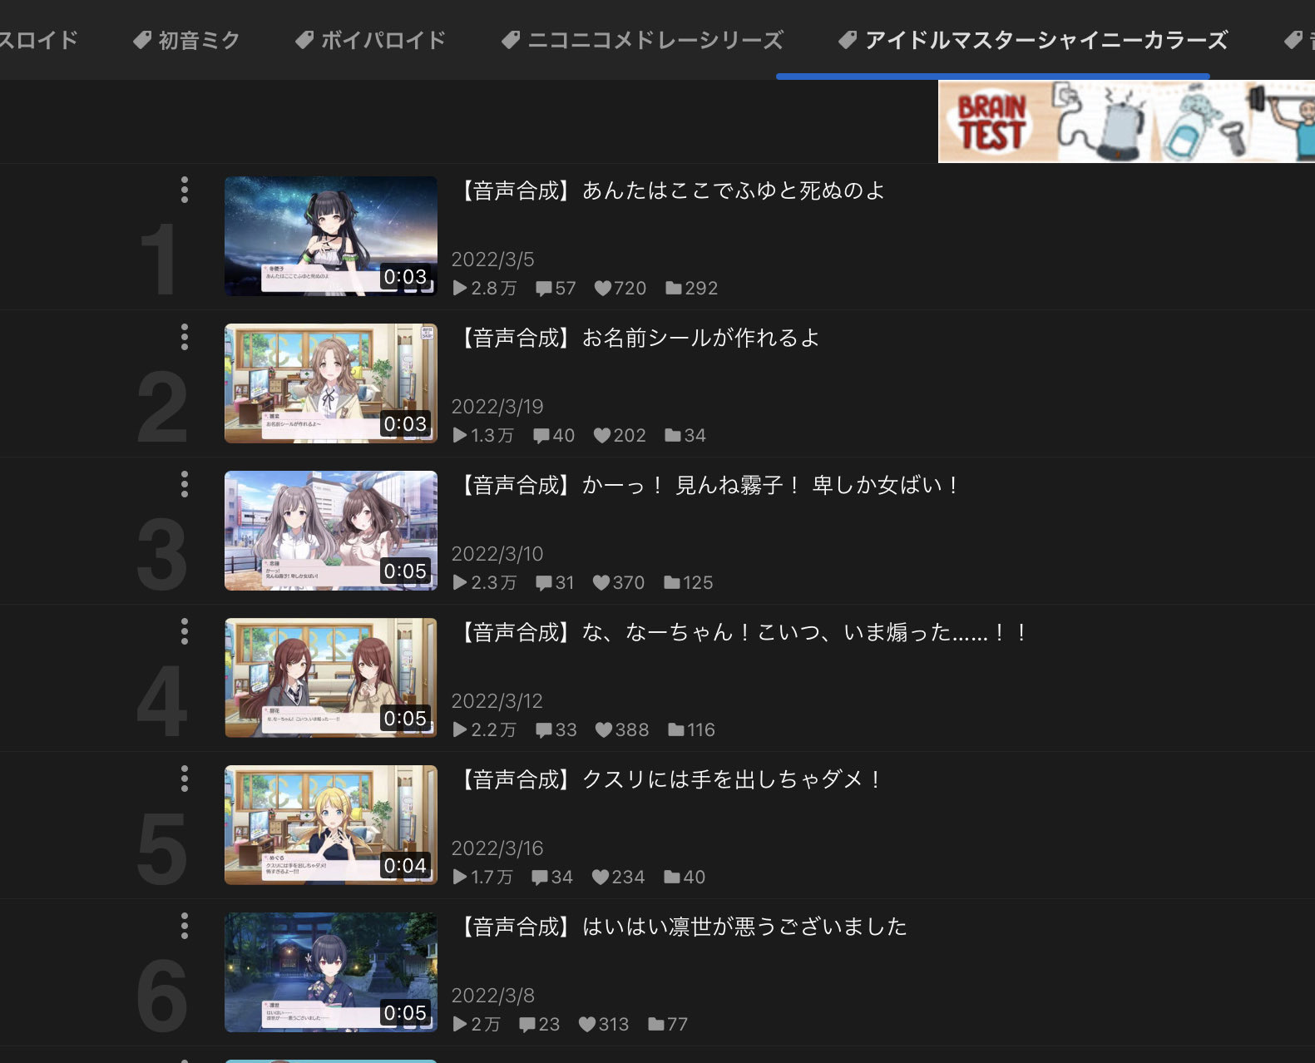The width and height of the screenshot is (1315, 1063).
Task: Open thumbnail of クスリには手を出しちゃダメ video
Action: [x=331, y=825]
